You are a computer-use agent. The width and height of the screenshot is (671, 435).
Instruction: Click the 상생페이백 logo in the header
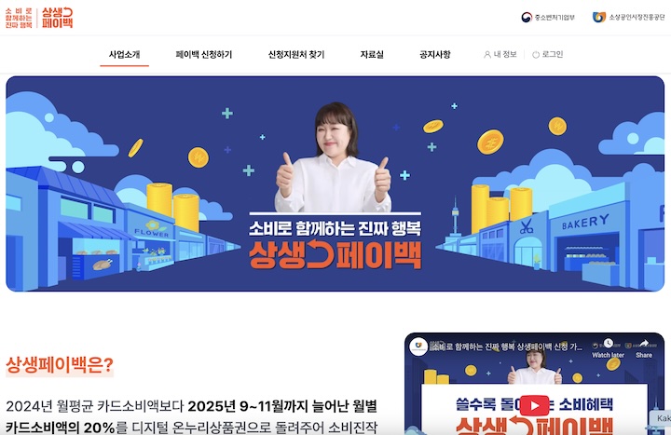(39, 18)
